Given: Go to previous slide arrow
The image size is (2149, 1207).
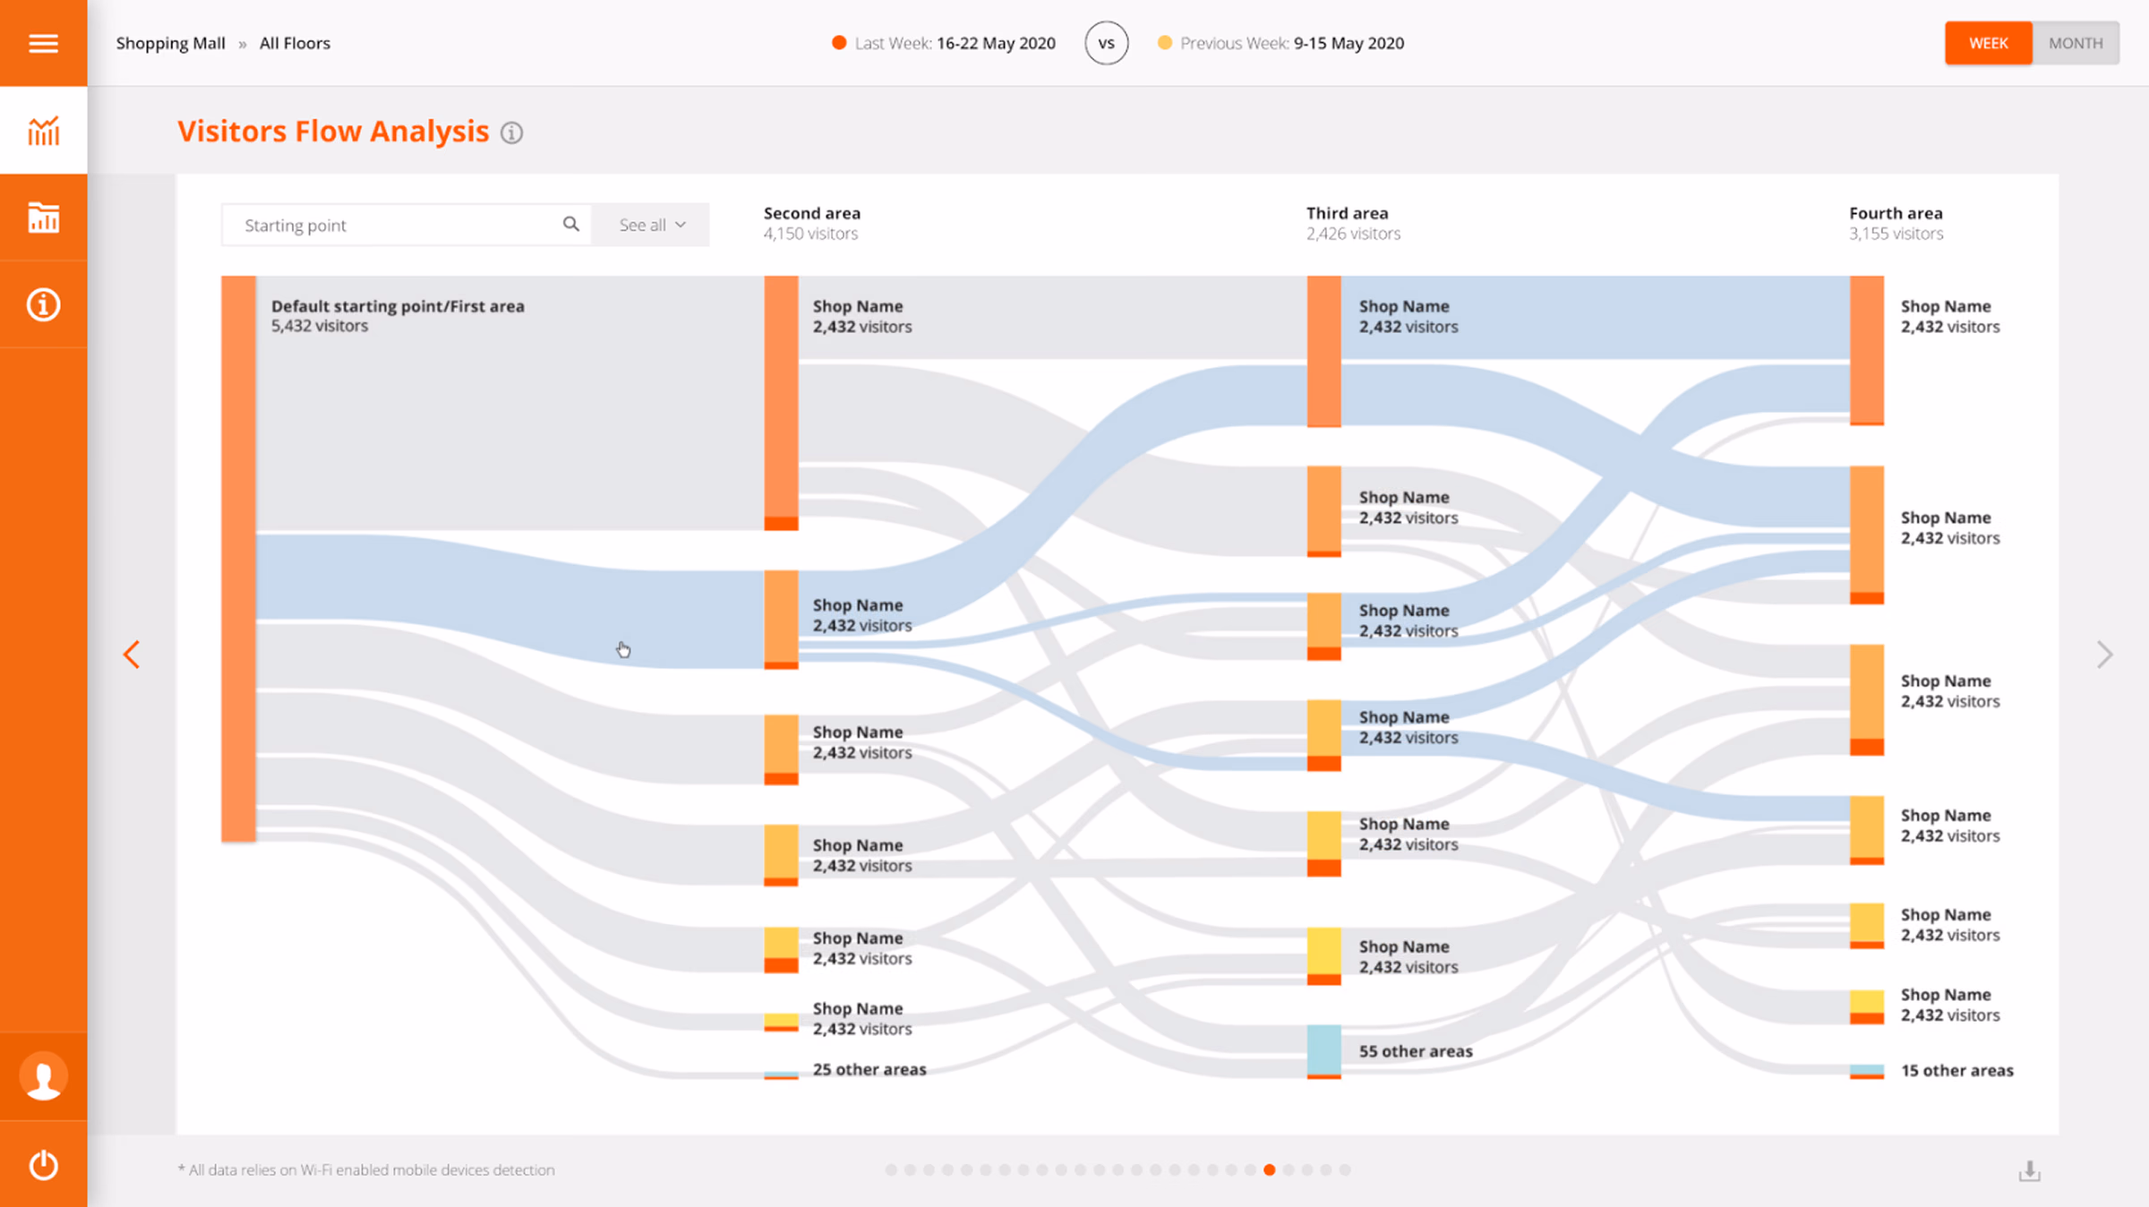Looking at the screenshot, I should click(x=132, y=655).
